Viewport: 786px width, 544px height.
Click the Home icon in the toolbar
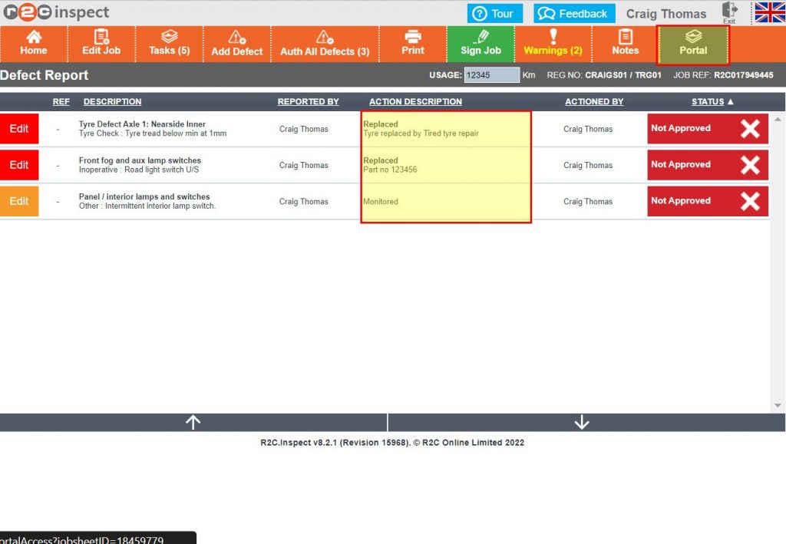(x=33, y=44)
